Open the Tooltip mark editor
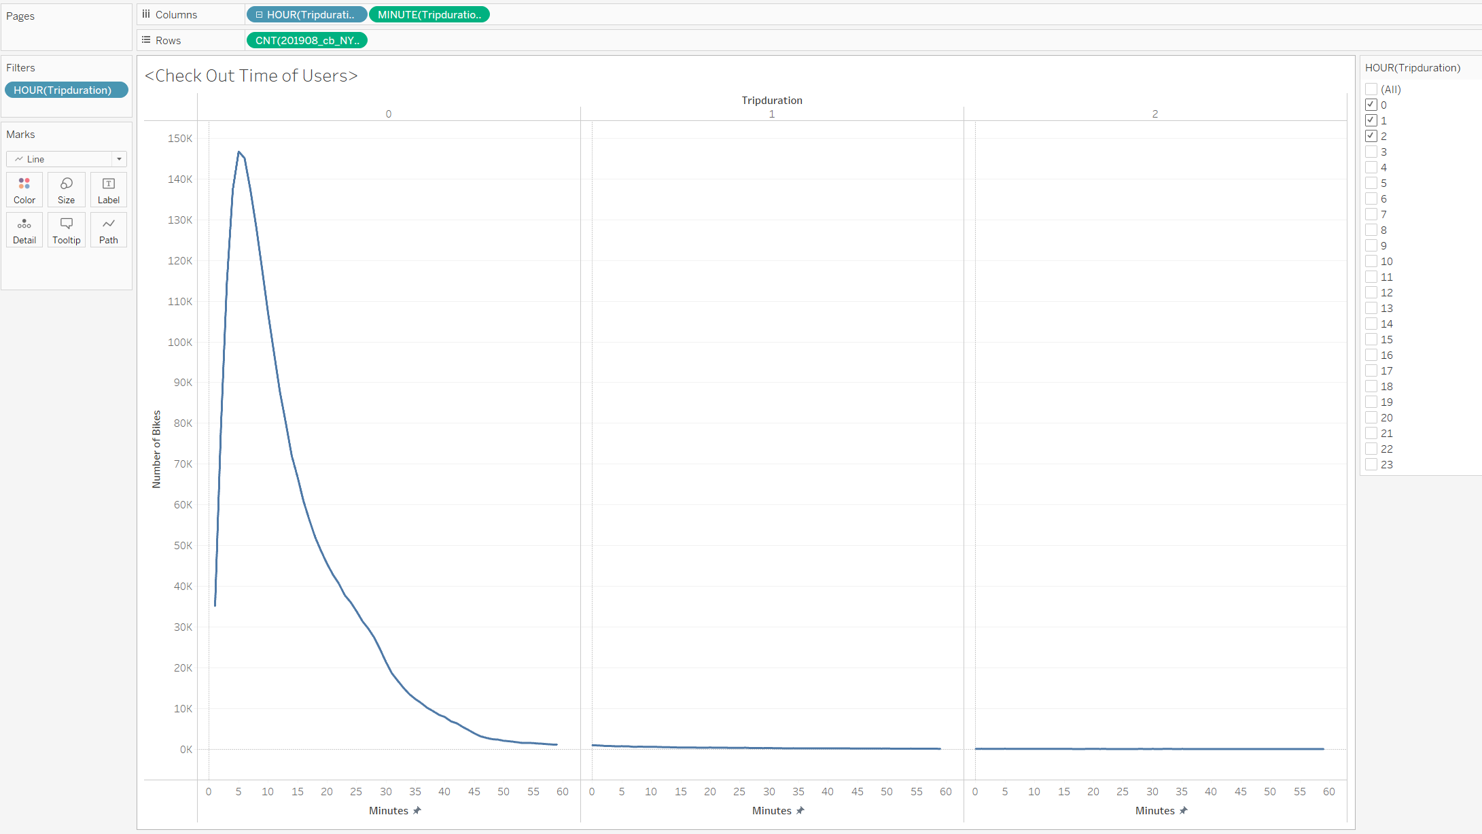Screen dimensions: 1482x834 66,229
